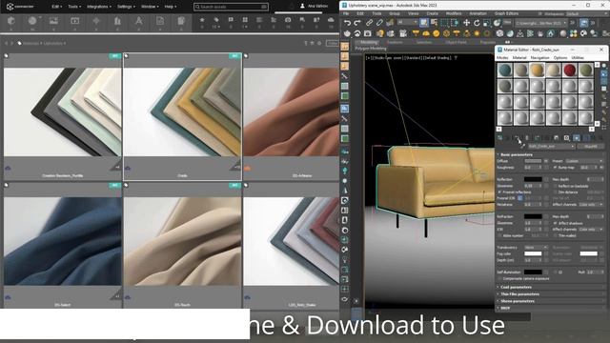Switch to the Freeform ribbon tab
This screenshot has width=610, height=343.
coord(395,42)
